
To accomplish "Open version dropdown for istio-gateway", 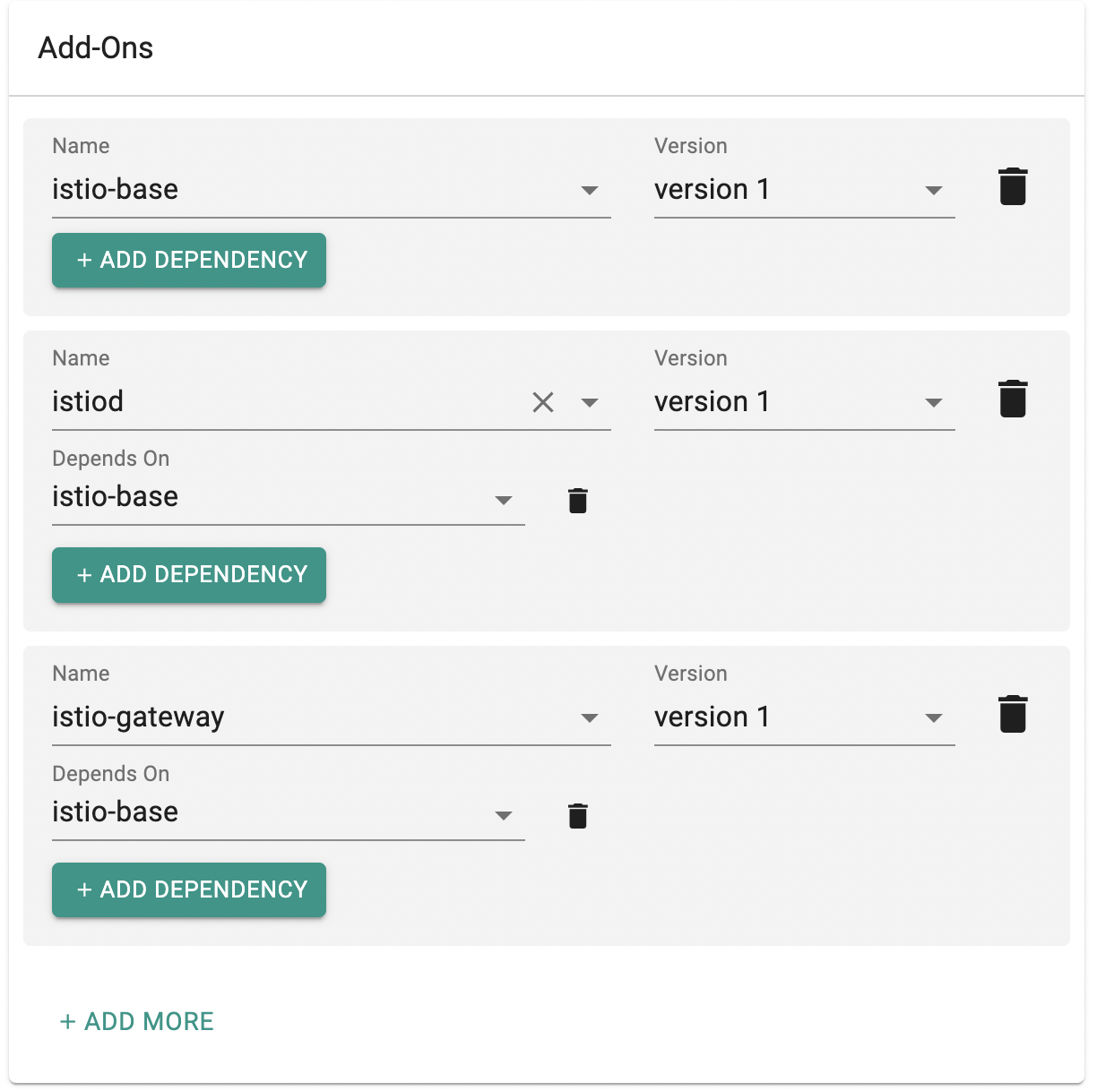I will (804, 717).
